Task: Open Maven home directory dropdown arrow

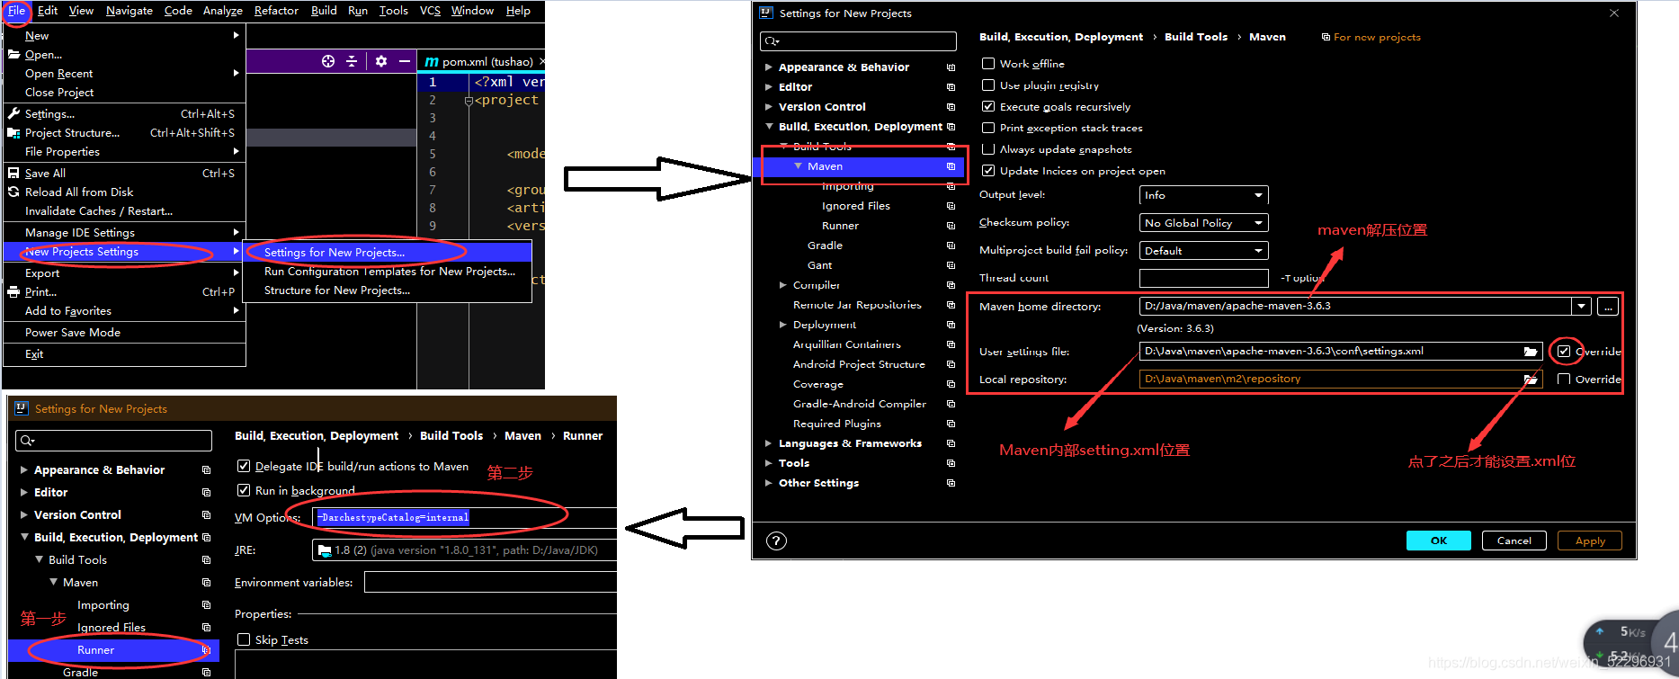Action: [x=1582, y=307]
